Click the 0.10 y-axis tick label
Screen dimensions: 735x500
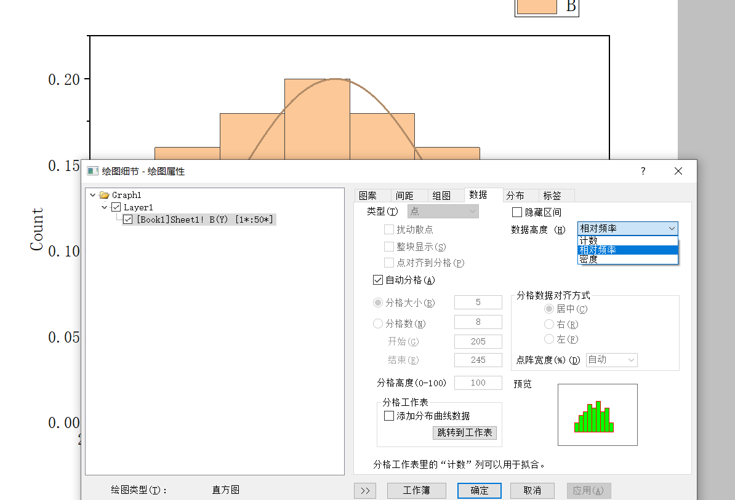pos(64,252)
